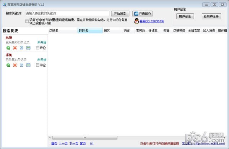Select the 电视 history keyword
Screen dimensions: 229x149
[x=9, y=38]
